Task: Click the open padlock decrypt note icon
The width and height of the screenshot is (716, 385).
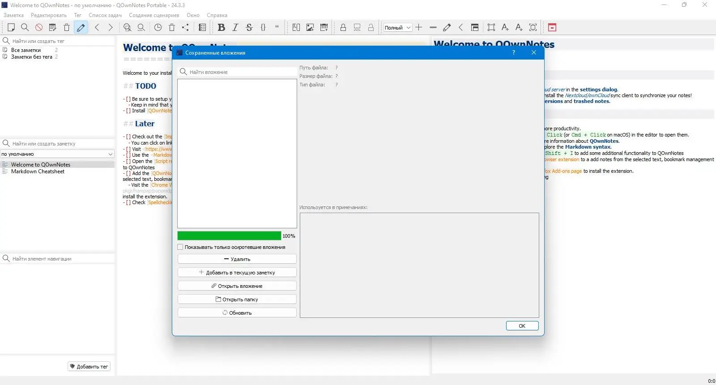Action: point(371,27)
